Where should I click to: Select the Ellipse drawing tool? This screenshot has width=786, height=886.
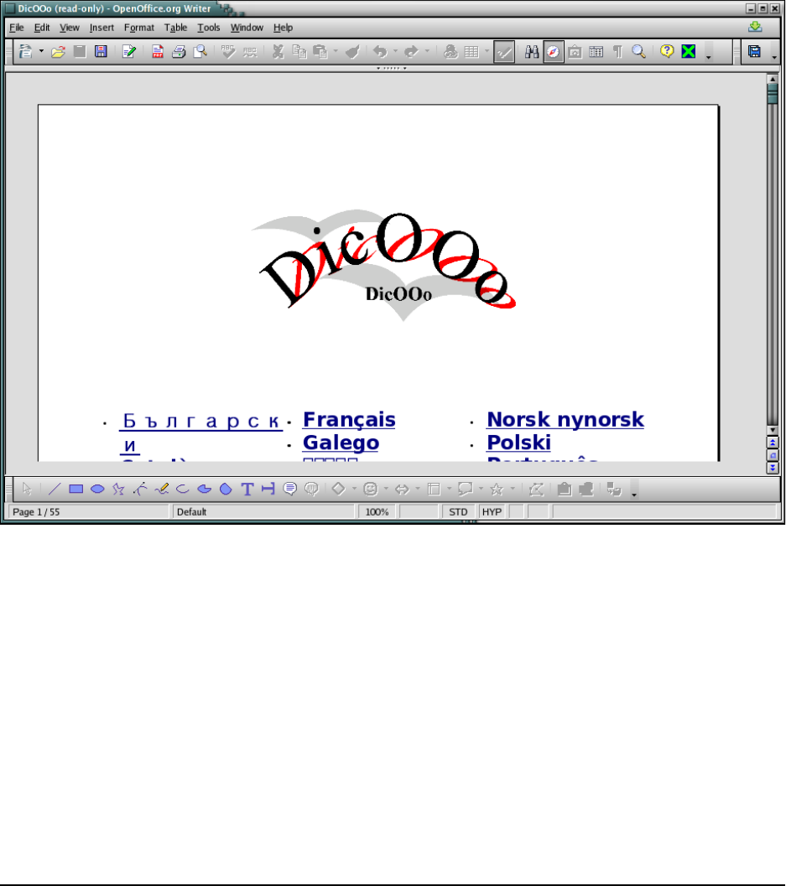[97, 490]
